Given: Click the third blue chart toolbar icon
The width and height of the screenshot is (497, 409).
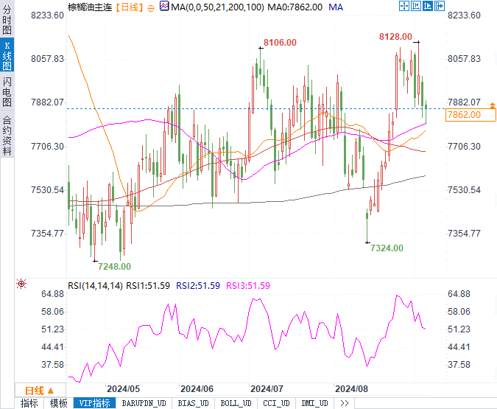Looking at the screenshot, I should (428, 6).
